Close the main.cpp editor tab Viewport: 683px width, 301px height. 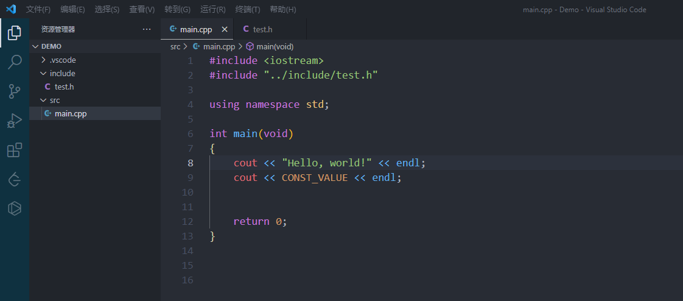pyautogui.click(x=225, y=29)
